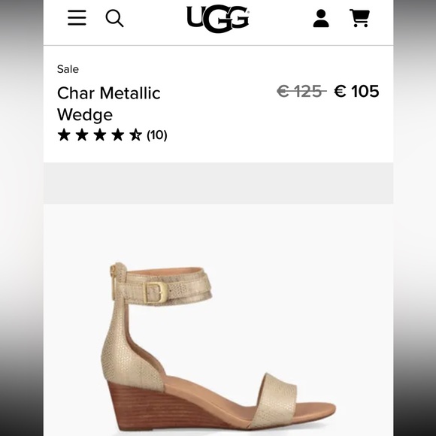View the shopping cart
Viewport: 436px width, 436px height.
[360, 18]
